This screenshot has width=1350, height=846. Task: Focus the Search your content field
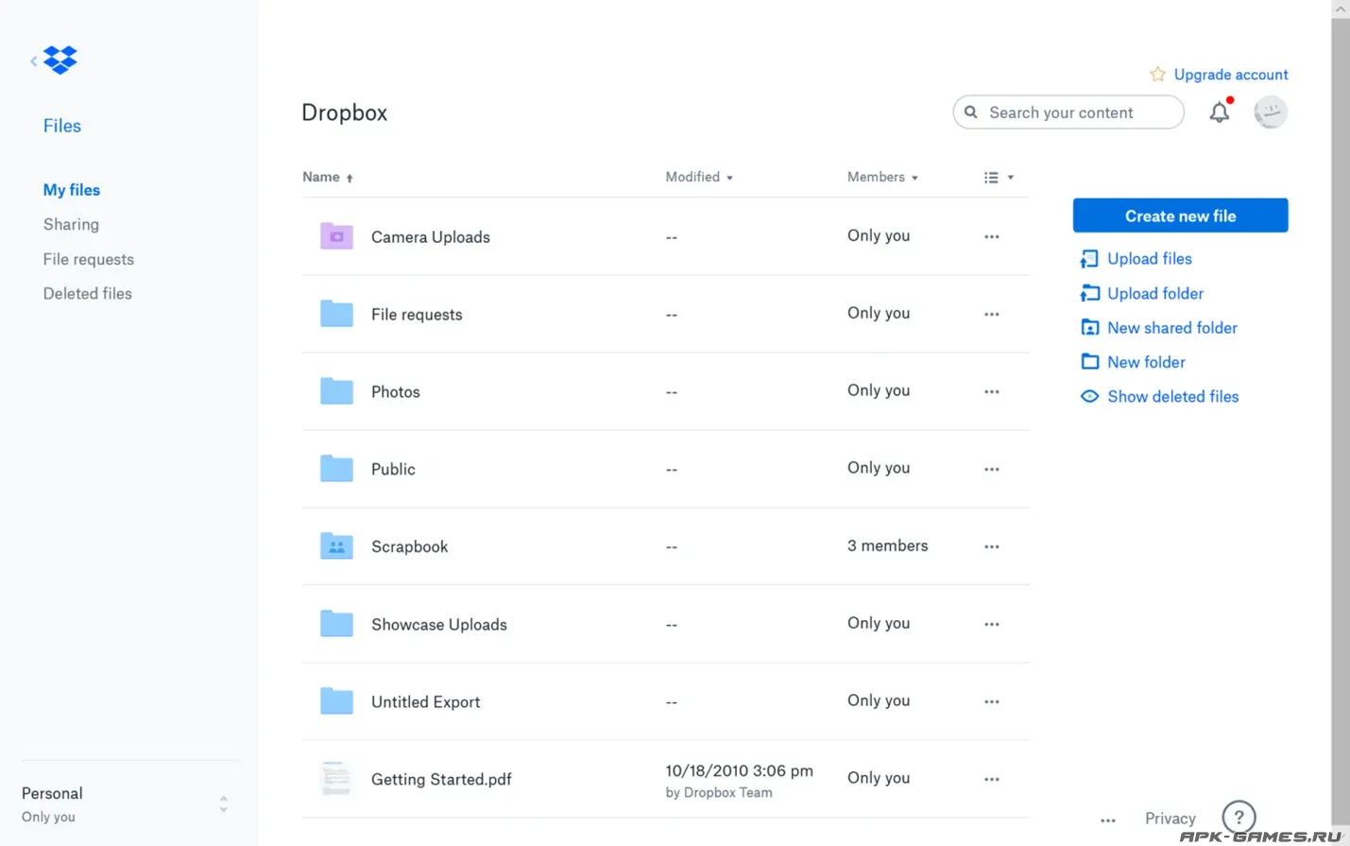1068,112
